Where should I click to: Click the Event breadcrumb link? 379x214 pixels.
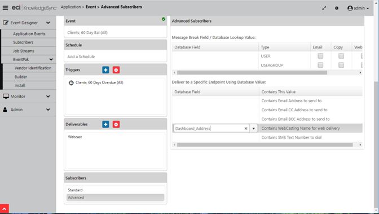[x=91, y=7]
